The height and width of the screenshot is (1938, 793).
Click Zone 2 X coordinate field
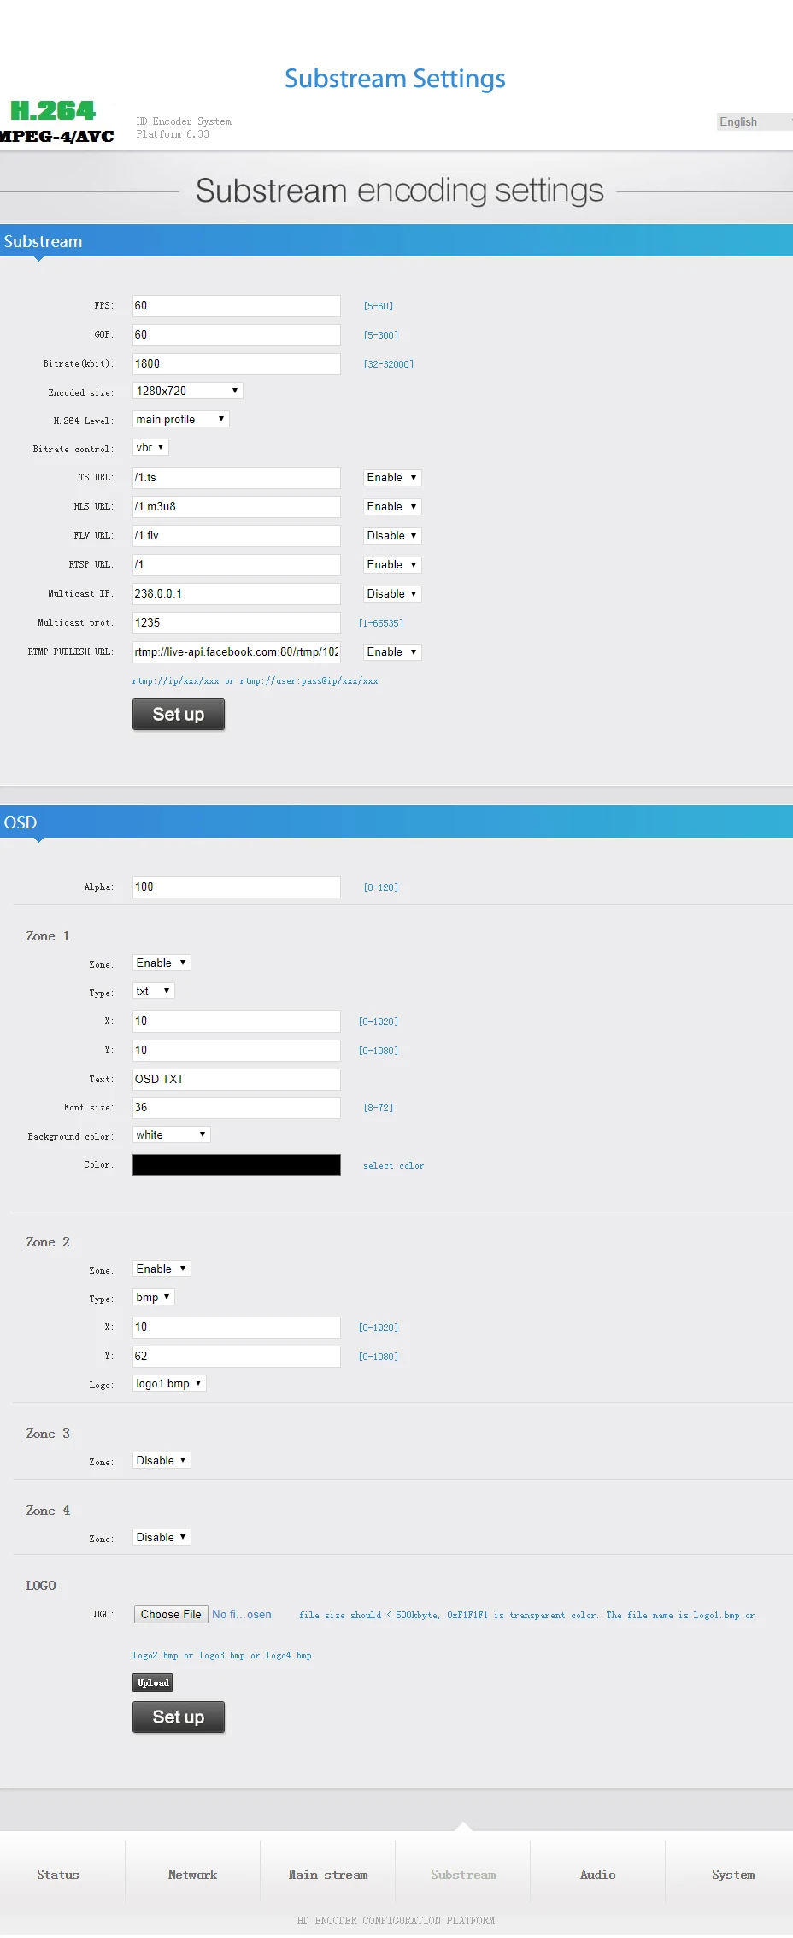point(237,1328)
